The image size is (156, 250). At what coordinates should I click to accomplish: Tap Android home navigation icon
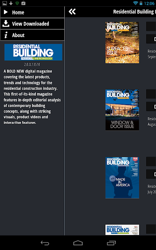tap(78, 243)
